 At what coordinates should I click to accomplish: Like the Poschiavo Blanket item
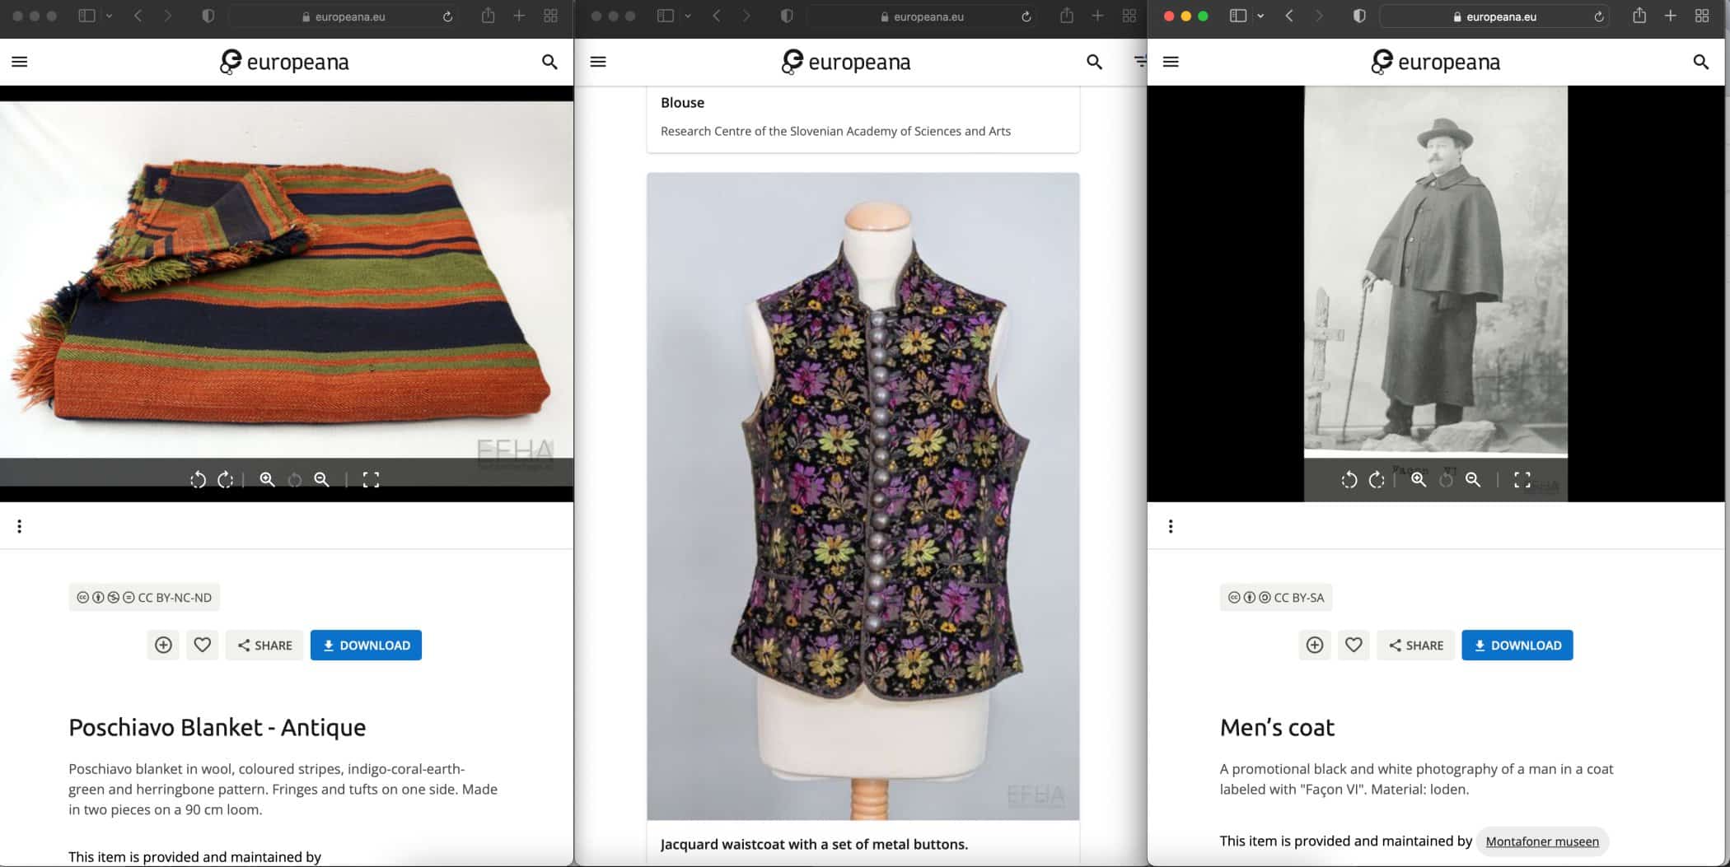202,646
